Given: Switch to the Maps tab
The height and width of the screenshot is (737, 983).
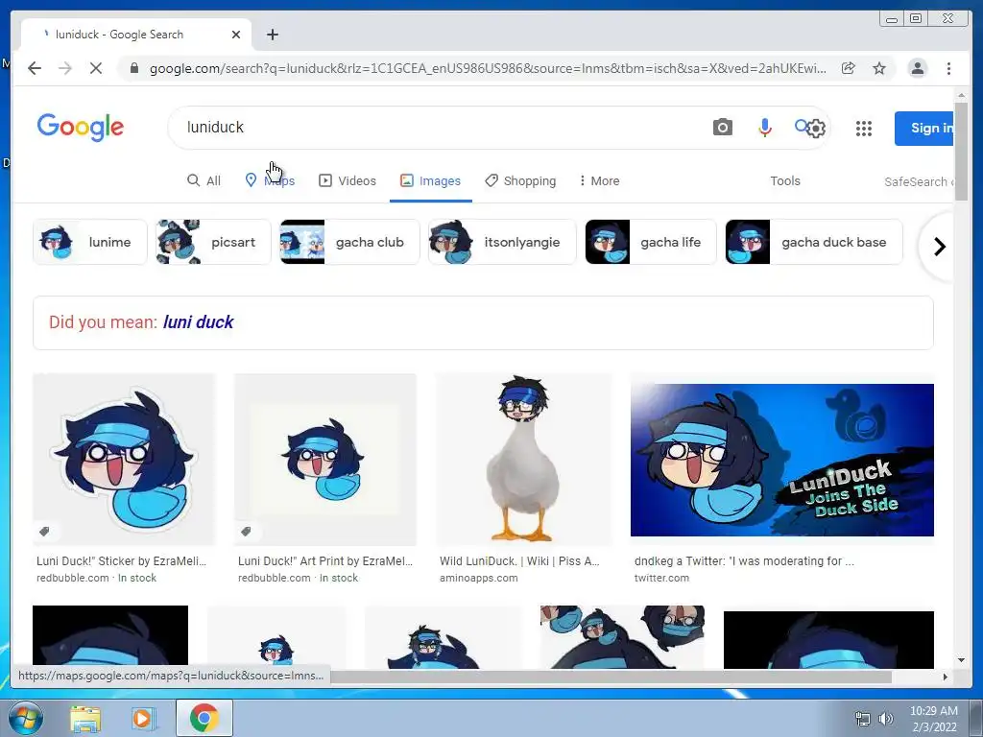Looking at the screenshot, I should point(270,181).
